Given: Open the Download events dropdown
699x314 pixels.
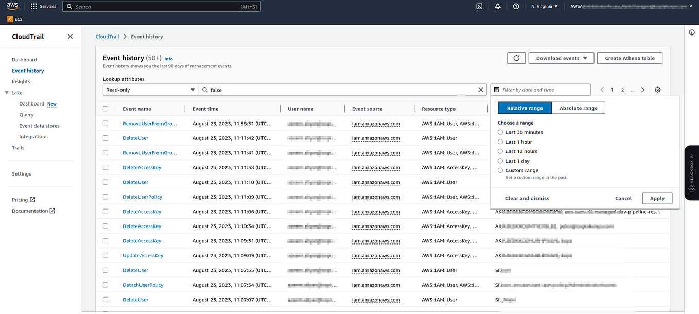Looking at the screenshot, I should pyautogui.click(x=561, y=58).
